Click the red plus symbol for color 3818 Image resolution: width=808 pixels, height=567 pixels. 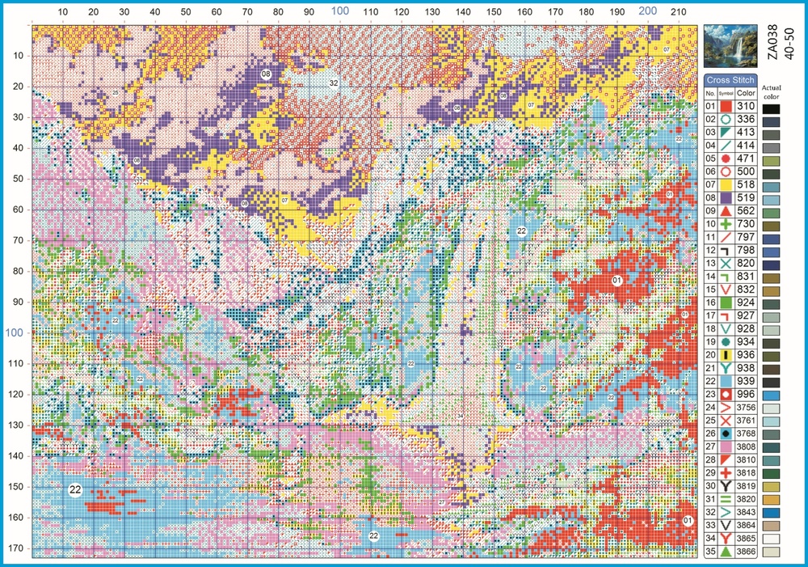pos(726,473)
